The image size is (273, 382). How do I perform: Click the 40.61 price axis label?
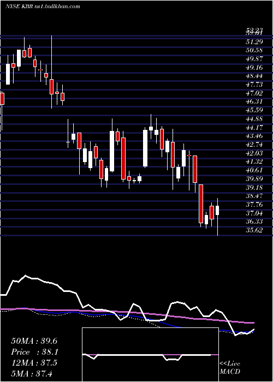pos(254,170)
